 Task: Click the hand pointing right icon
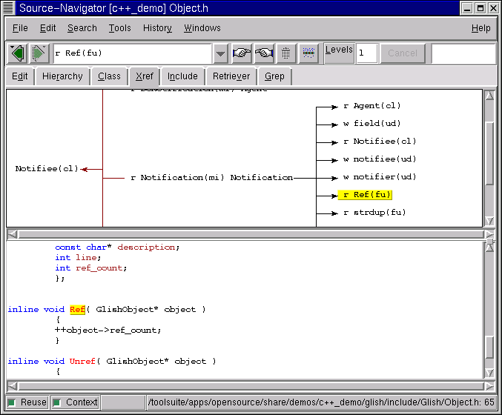click(242, 53)
